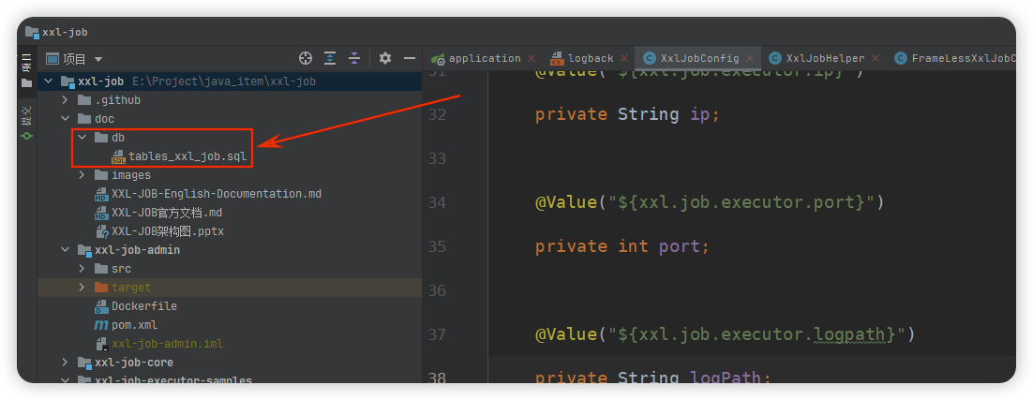This screenshot has width=1033, height=400.
Task: Click the src folder icon
Action: (101, 269)
